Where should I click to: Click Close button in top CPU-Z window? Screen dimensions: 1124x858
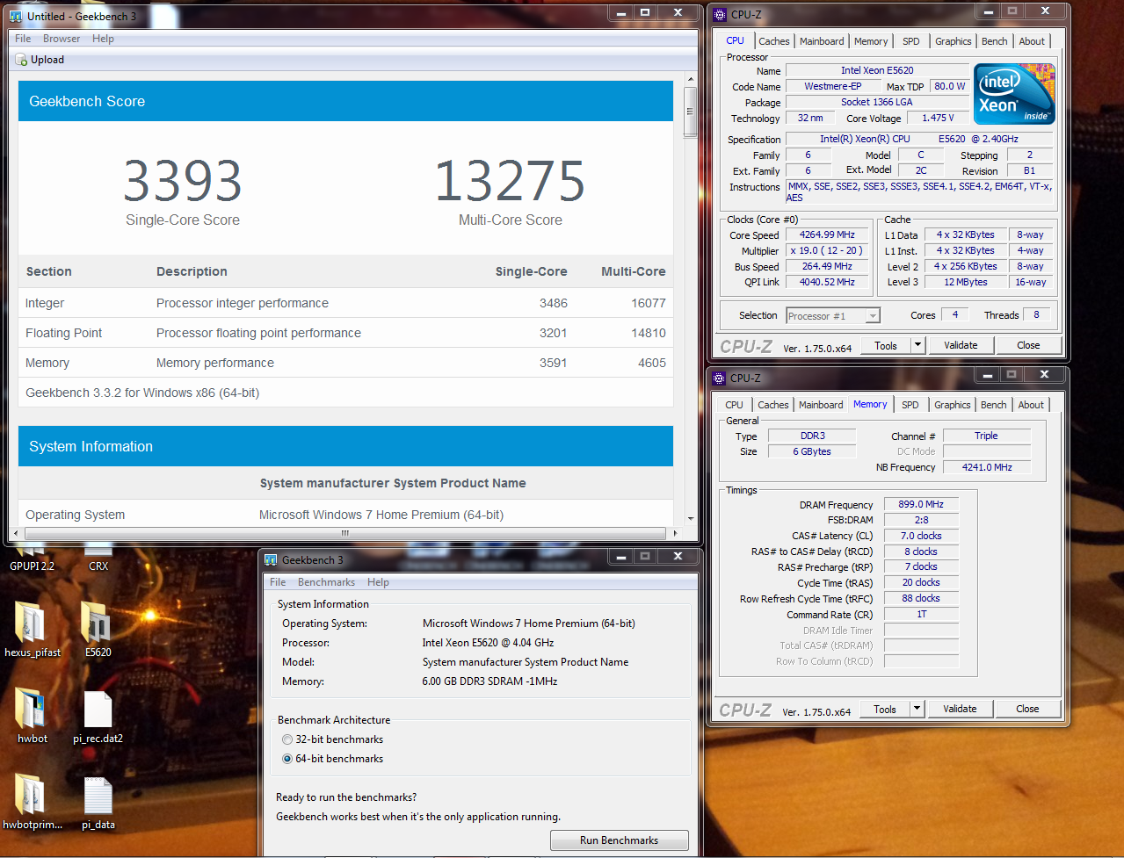[1028, 345]
